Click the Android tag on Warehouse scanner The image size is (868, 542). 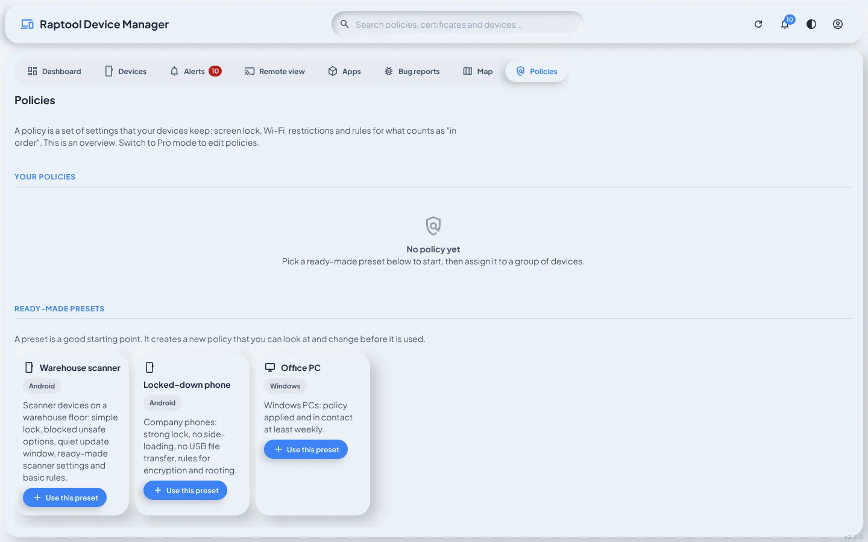pos(42,386)
